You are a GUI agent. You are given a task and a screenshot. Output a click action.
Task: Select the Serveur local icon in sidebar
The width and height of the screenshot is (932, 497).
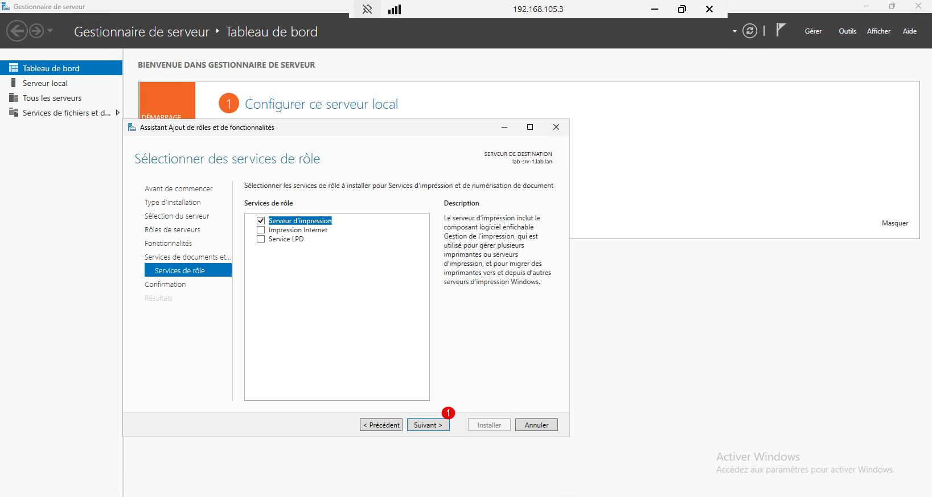click(14, 83)
